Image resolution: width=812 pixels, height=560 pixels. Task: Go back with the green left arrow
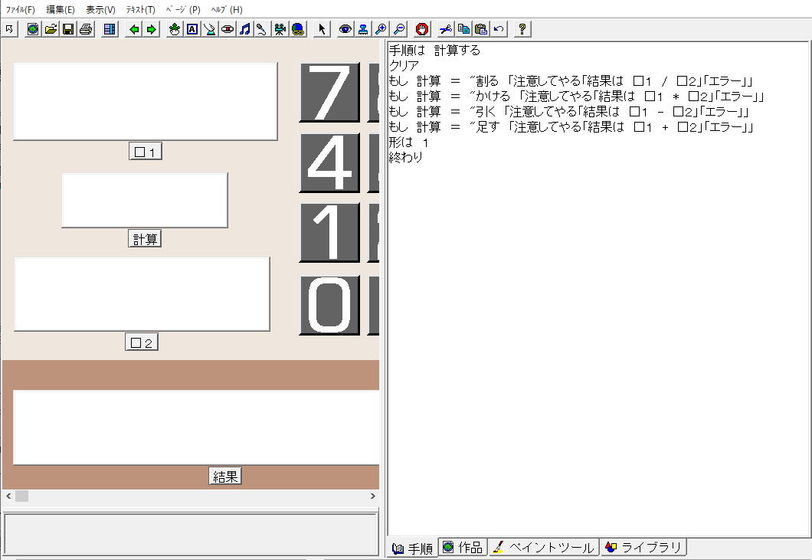pos(134,29)
